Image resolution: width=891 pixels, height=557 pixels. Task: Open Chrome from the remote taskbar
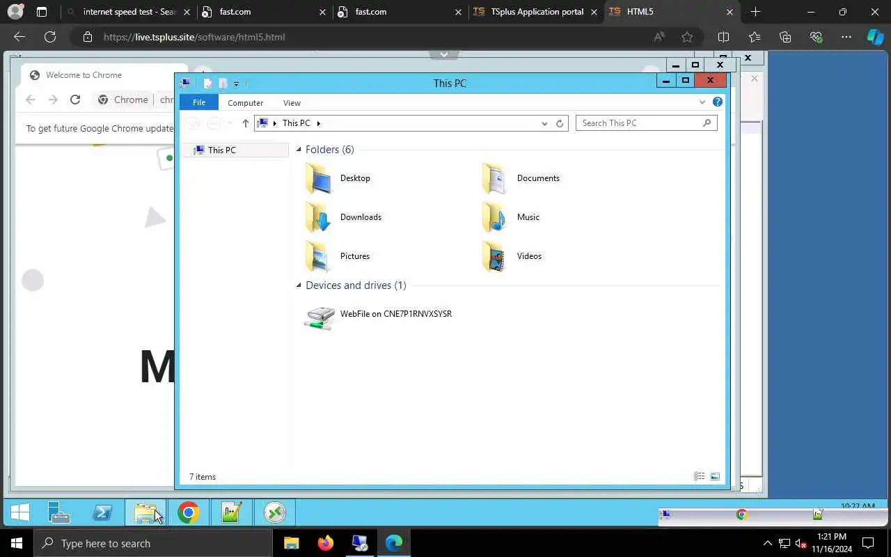189,513
